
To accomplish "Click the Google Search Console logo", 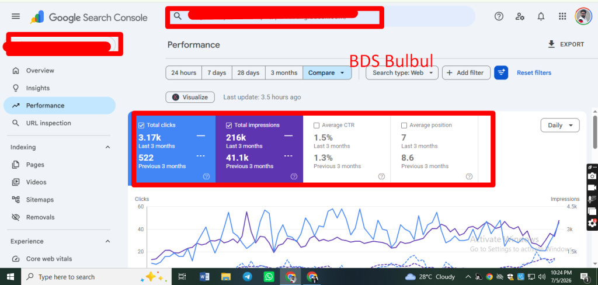I will click(x=89, y=17).
